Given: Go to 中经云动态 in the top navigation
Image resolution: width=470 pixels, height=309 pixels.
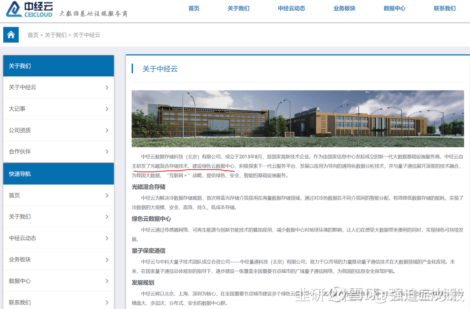Looking at the screenshot, I should click(x=292, y=8).
